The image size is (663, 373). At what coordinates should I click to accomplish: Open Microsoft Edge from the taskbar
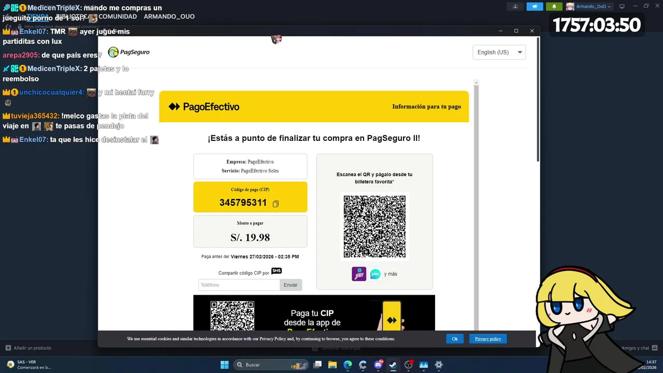point(348,365)
